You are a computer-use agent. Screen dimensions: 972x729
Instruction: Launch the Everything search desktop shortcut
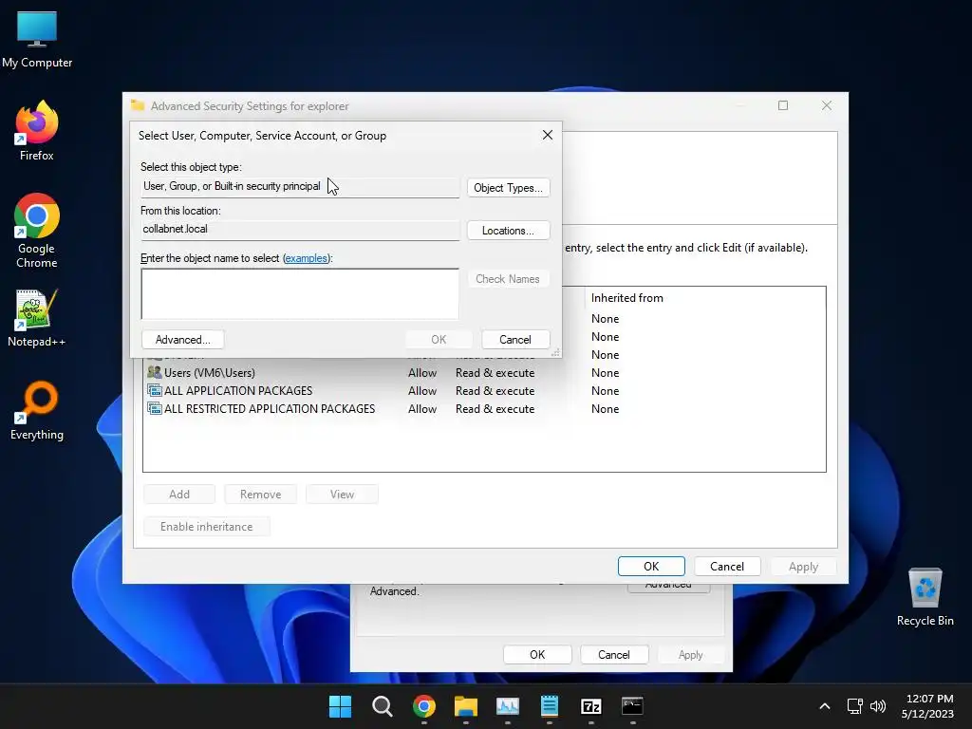pyautogui.click(x=37, y=410)
